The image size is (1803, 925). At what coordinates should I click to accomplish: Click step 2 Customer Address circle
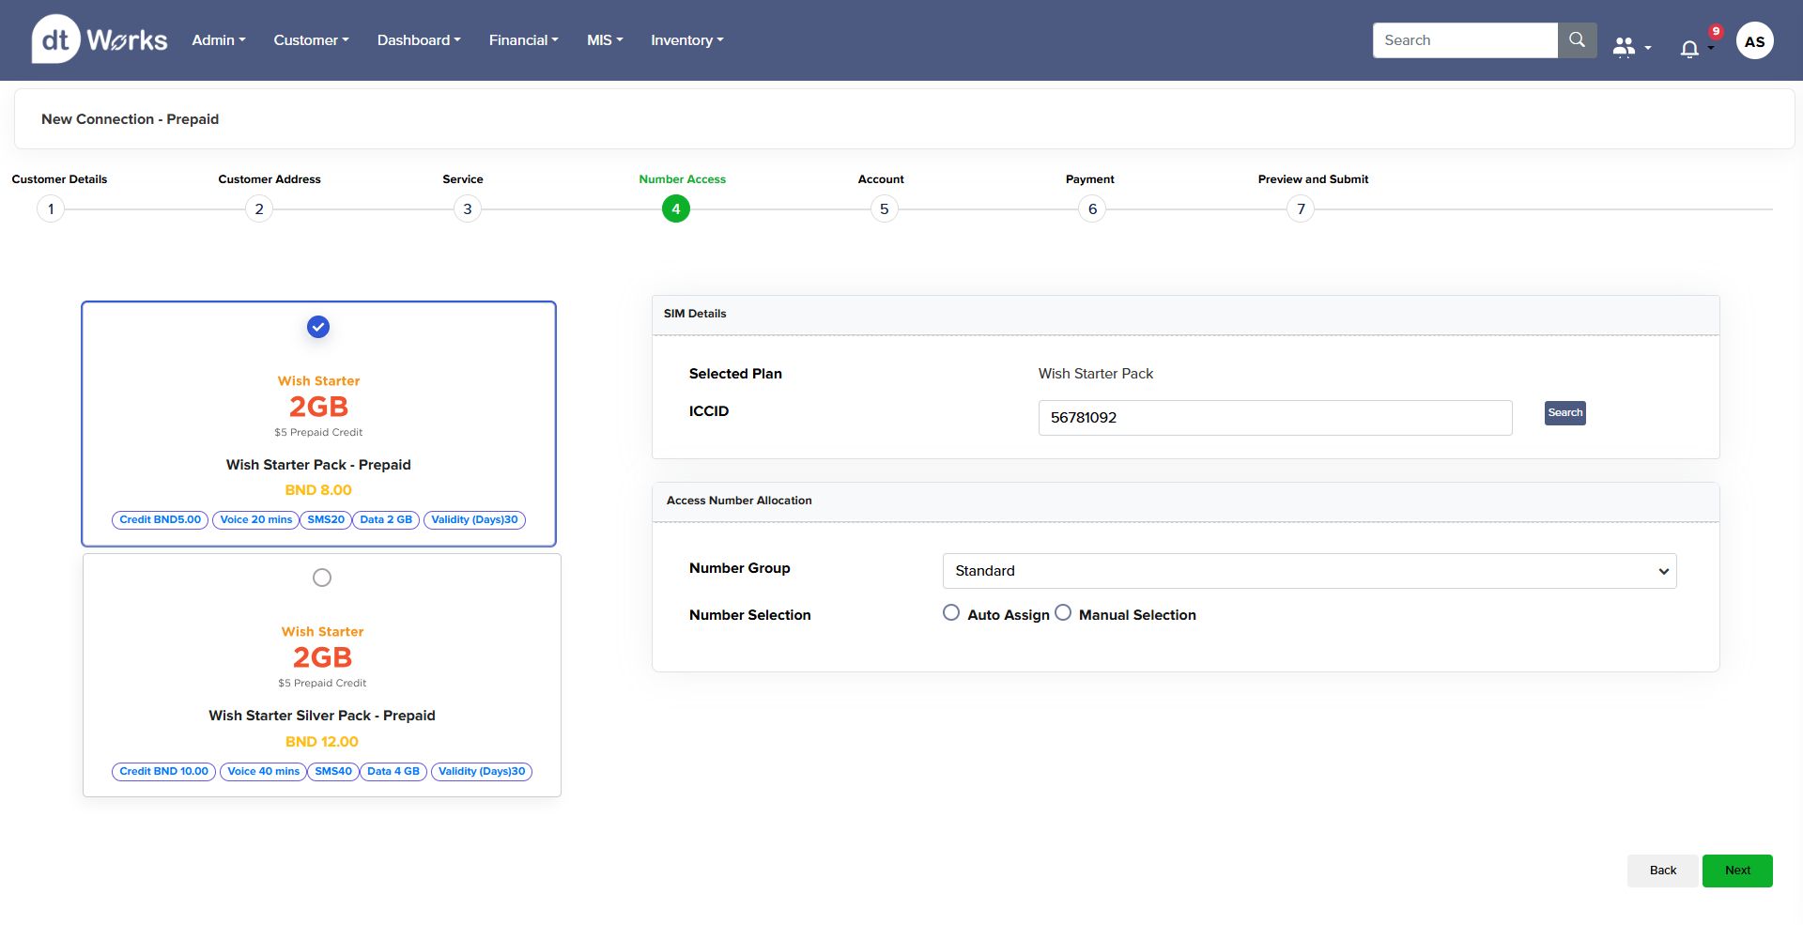click(259, 208)
